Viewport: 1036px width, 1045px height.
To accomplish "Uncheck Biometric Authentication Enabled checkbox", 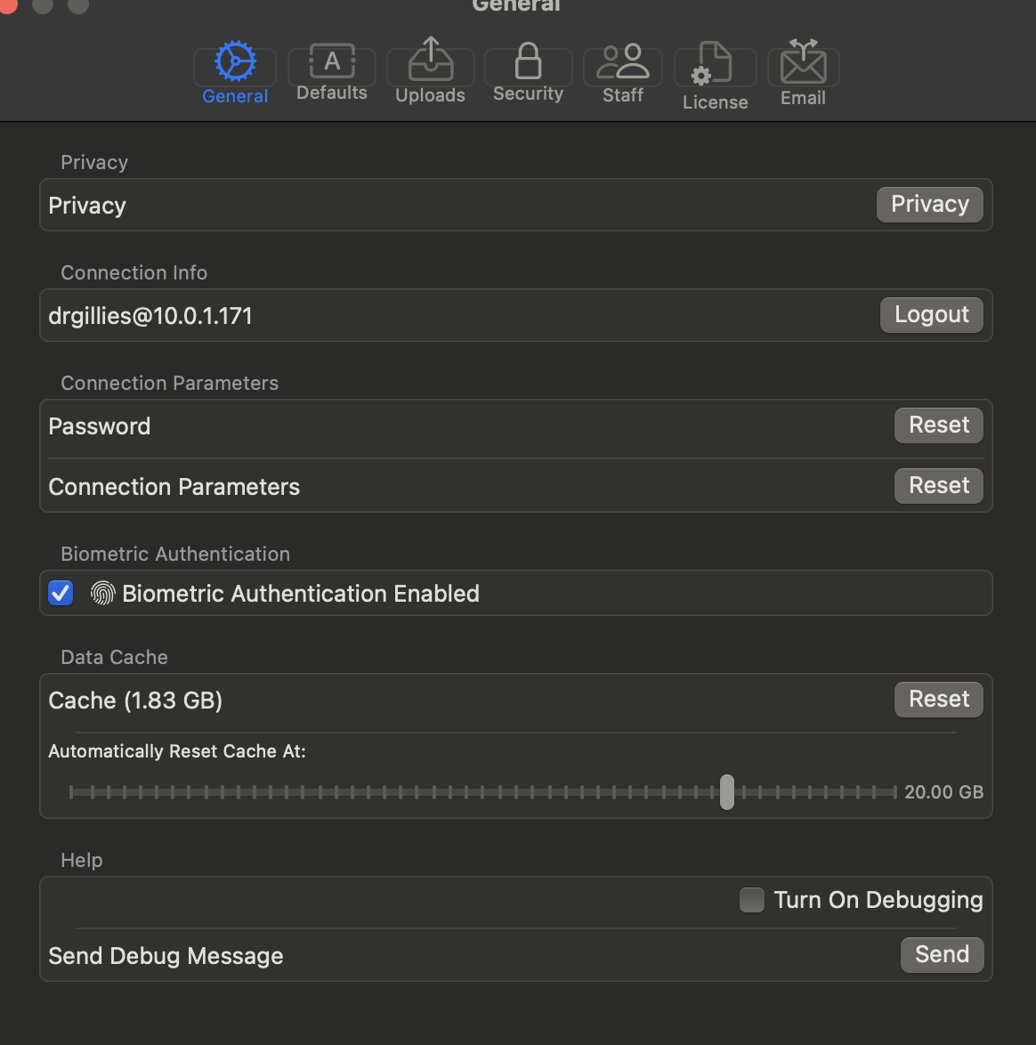I will click(x=61, y=593).
